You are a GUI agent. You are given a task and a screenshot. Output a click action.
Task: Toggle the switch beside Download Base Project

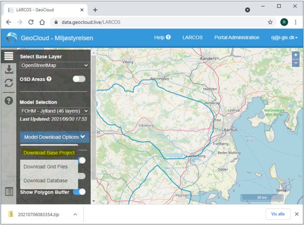[82, 160]
